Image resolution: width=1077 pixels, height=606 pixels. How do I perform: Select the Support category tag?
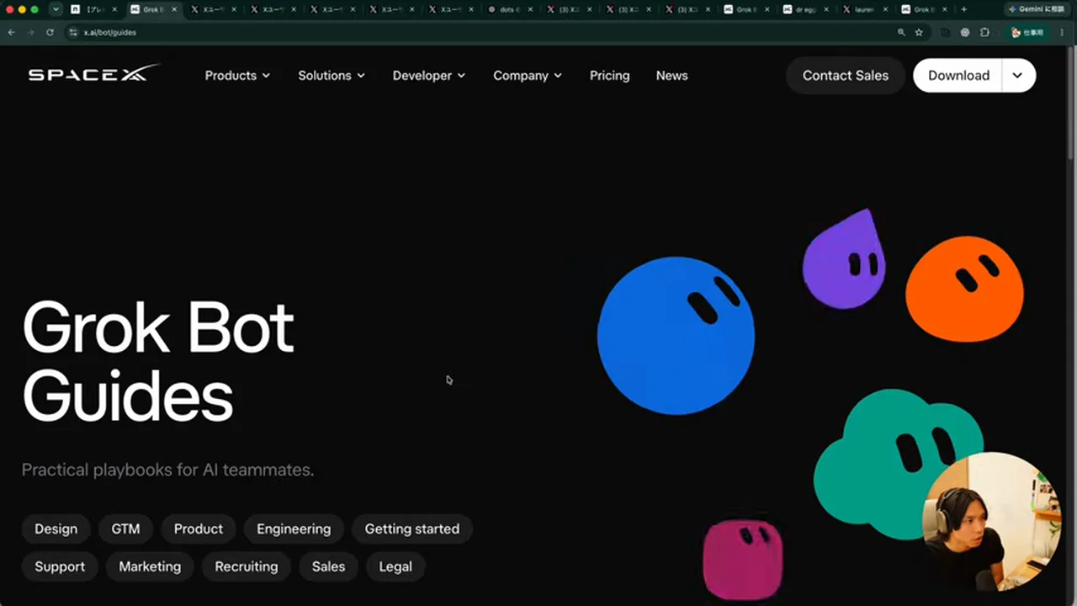point(60,566)
